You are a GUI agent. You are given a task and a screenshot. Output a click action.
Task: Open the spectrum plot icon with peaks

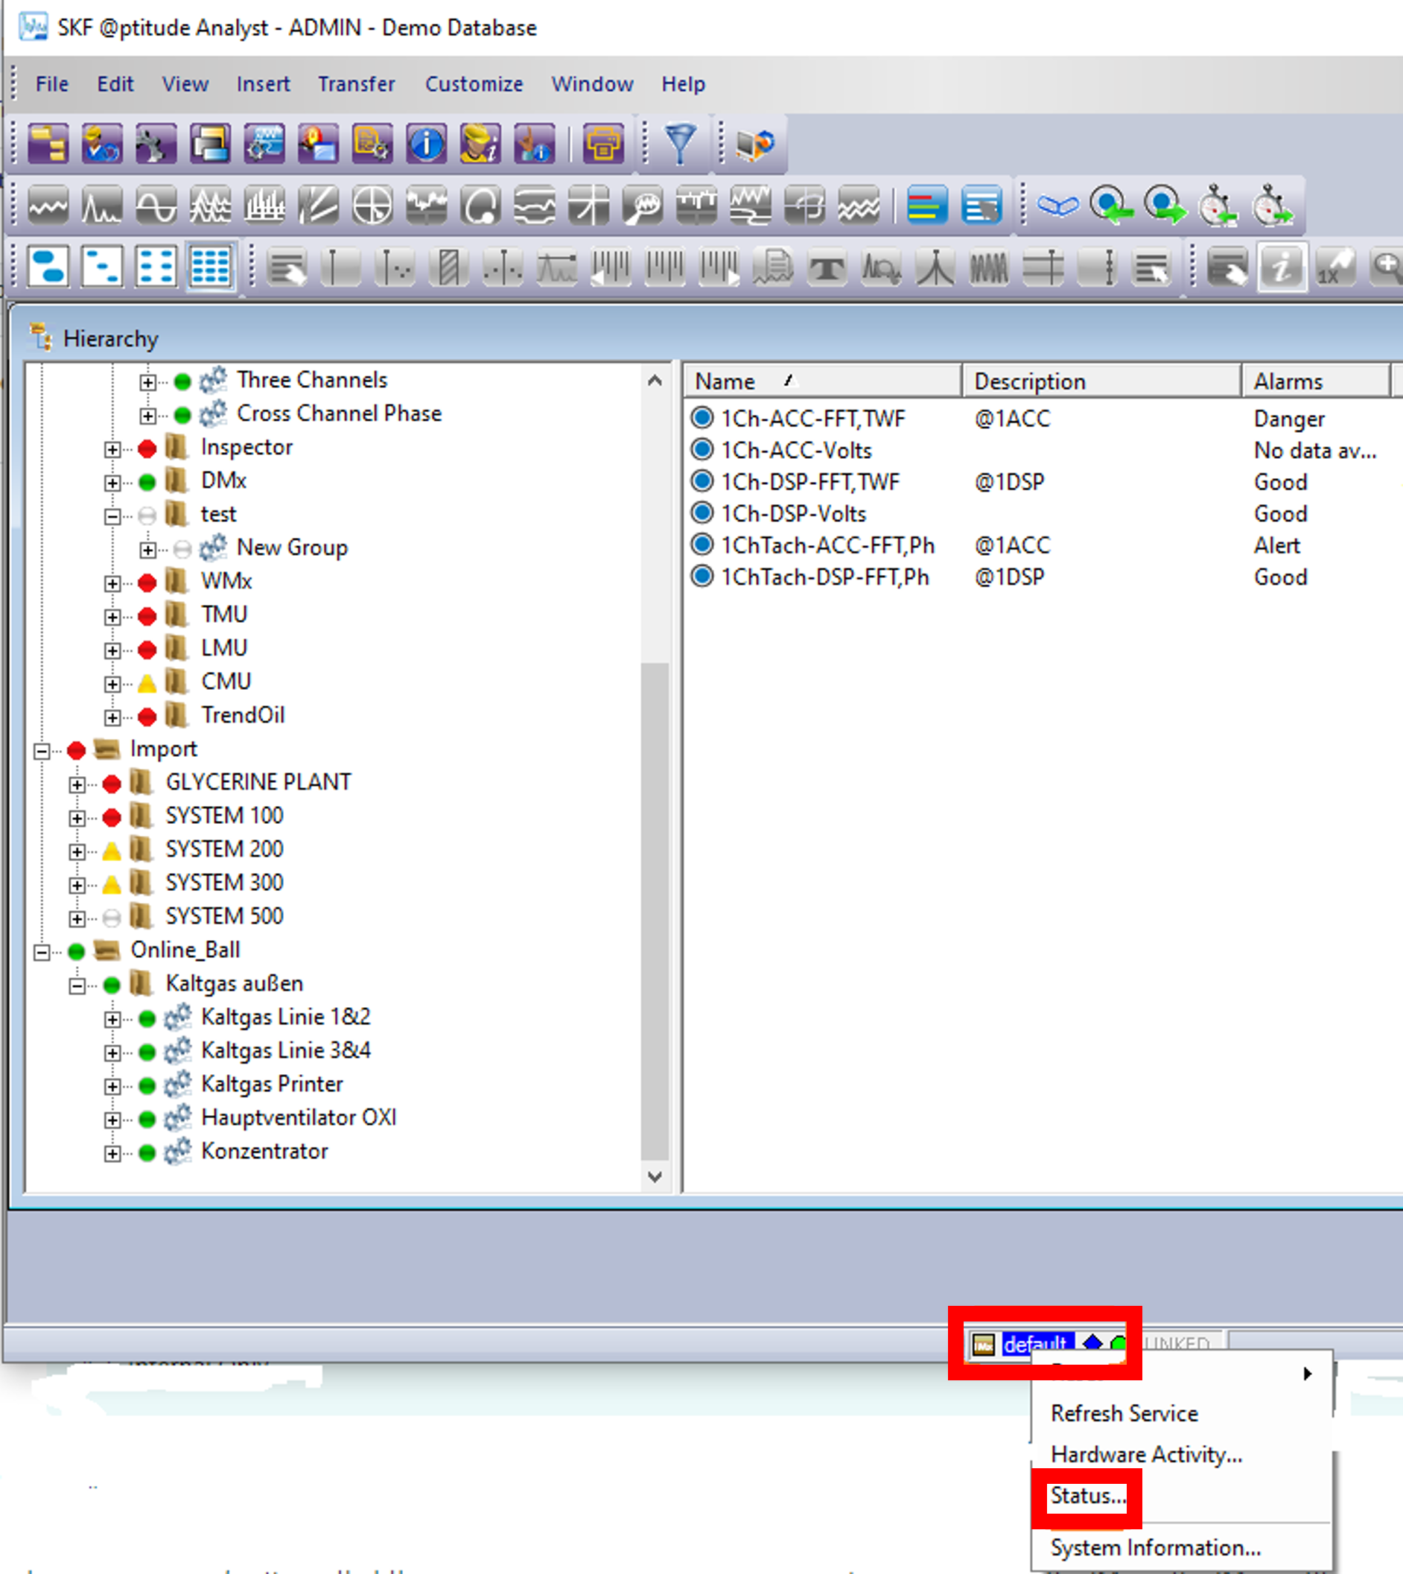[x=102, y=206]
